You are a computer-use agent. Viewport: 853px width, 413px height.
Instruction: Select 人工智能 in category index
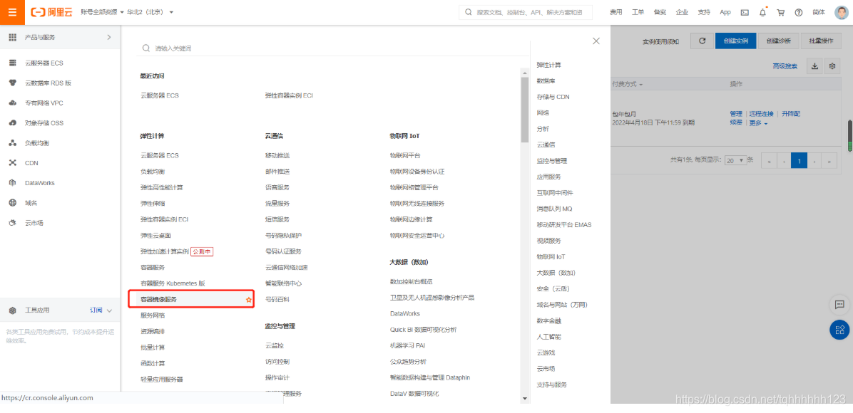(549, 337)
